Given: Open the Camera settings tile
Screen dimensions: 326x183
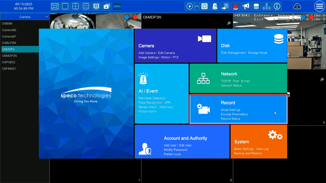Looking at the screenshot, I should pyautogui.click(x=176, y=46).
